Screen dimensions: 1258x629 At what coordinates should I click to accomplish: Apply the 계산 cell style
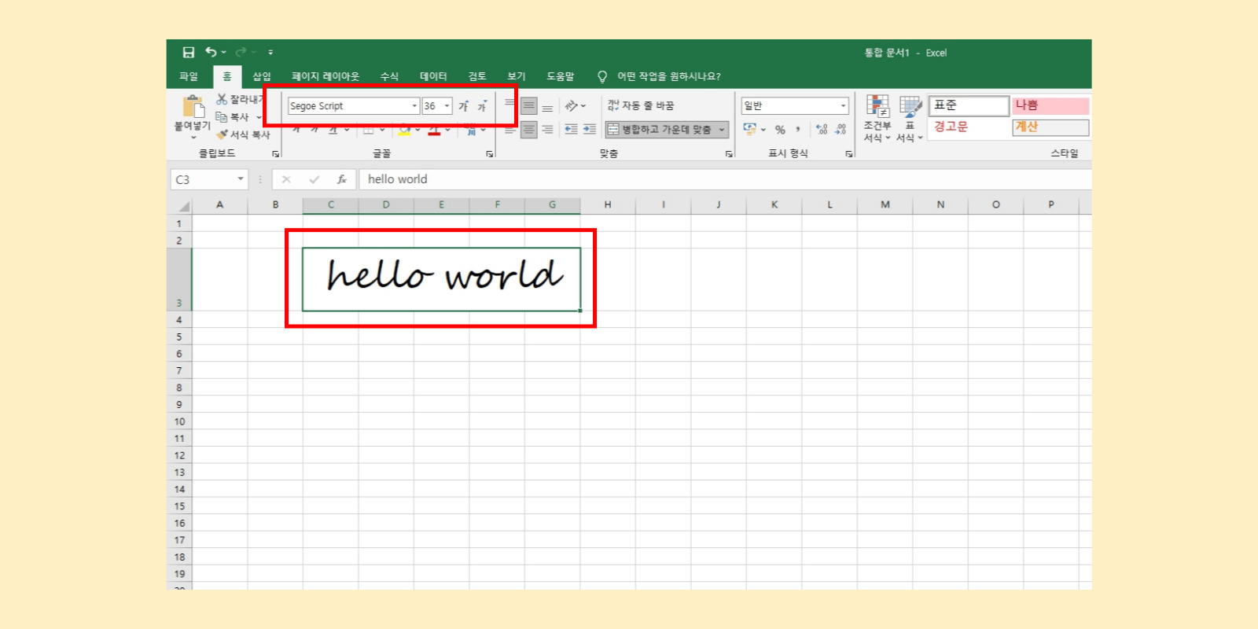1050,127
